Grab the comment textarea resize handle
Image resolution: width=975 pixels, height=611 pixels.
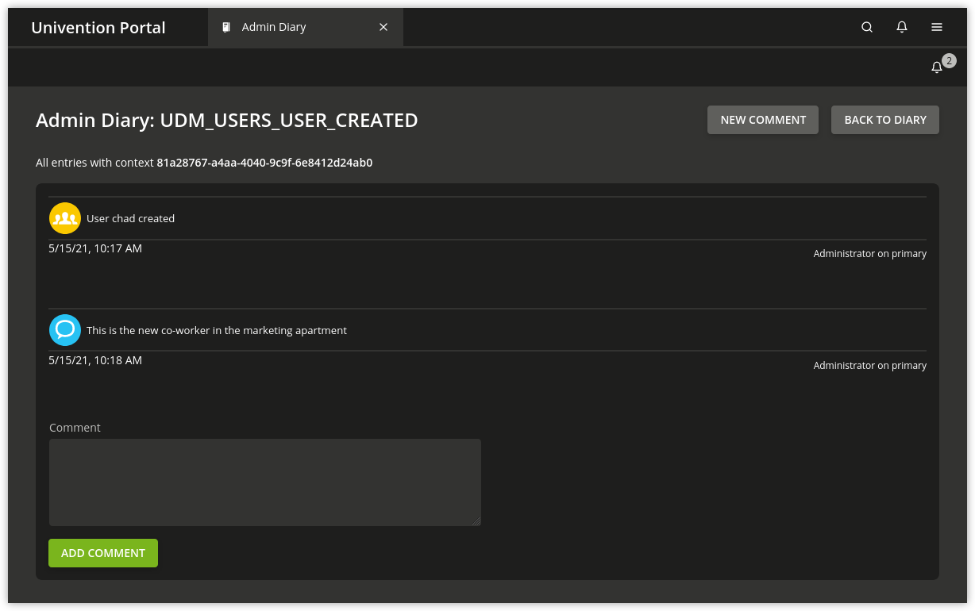pos(476,521)
